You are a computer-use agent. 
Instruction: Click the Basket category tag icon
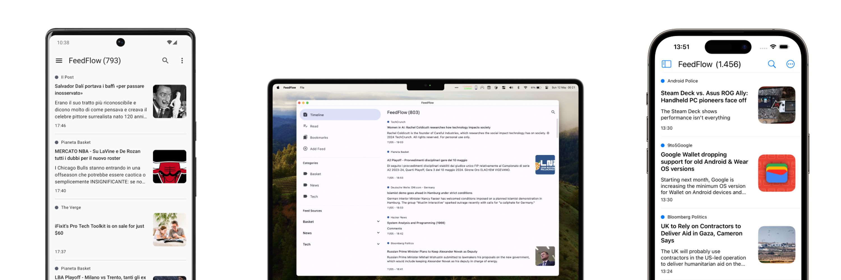305,174
